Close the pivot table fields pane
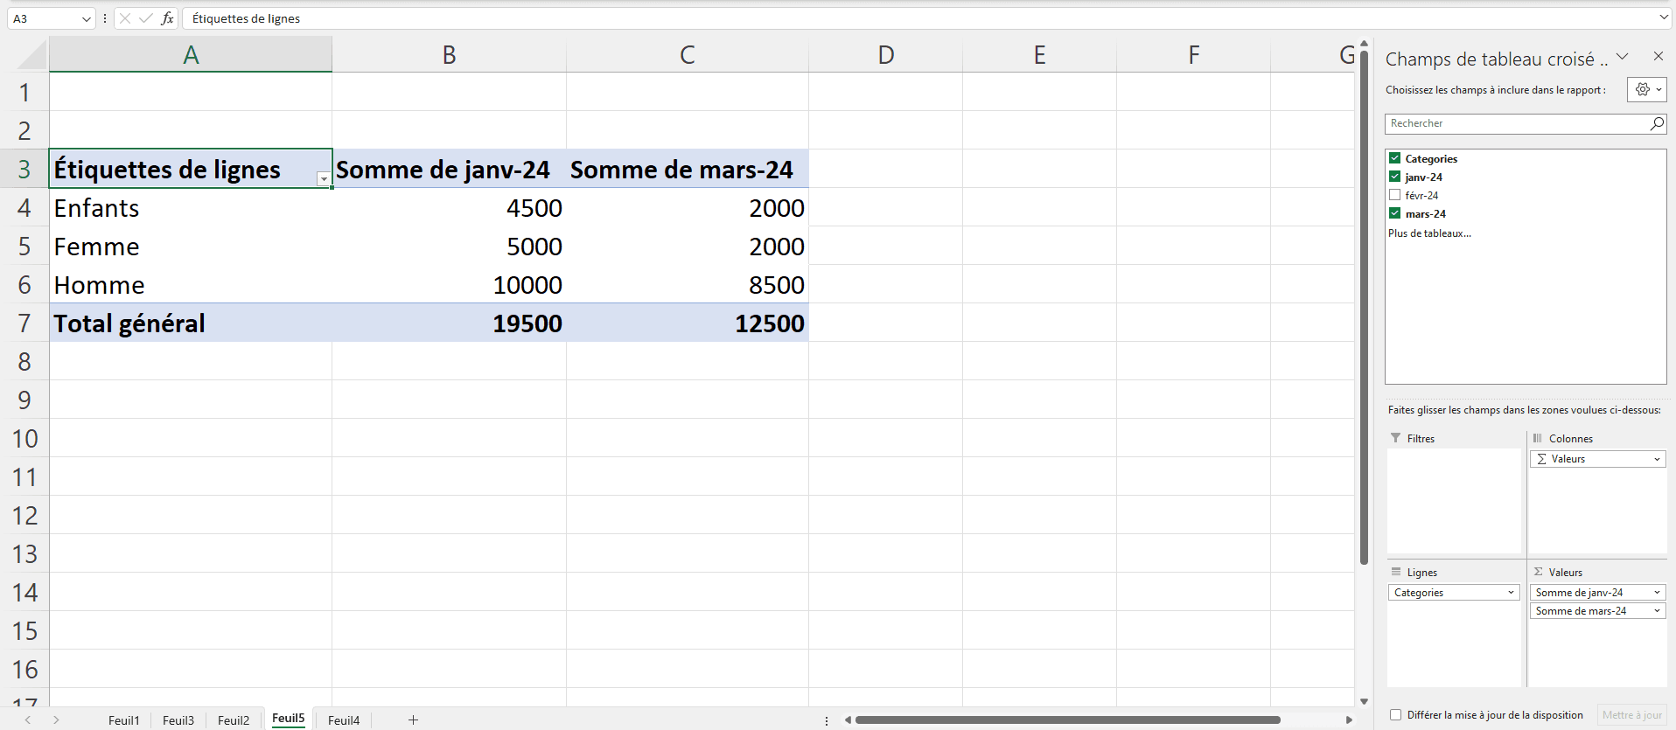This screenshot has width=1676, height=730. [x=1658, y=56]
